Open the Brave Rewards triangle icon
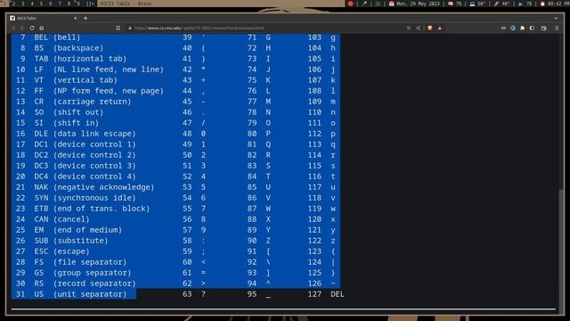This screenshot has height=321, width=570. pos(440,28)
